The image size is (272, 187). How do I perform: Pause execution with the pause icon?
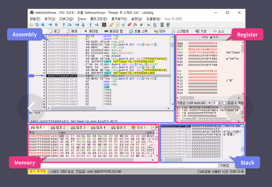(x=56, y=25)
